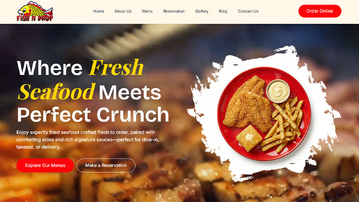Click the "Perfect Crunch" headline text
Screen dimensions: 359x202
[93, 114]
